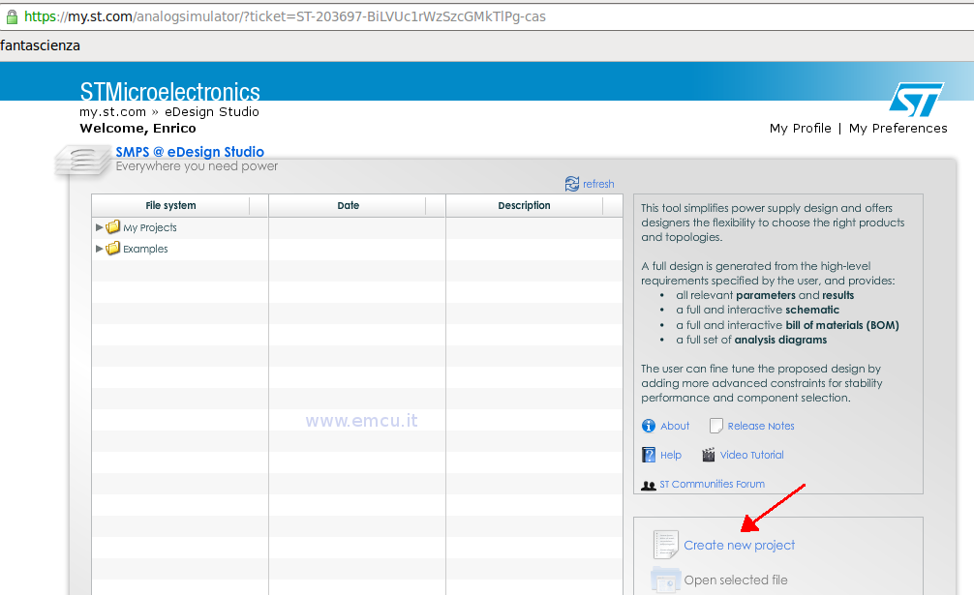Viewport: 974px width, 595px height.
Task: Click the STMicroelectronics header title
Action: tap(169, 92)
